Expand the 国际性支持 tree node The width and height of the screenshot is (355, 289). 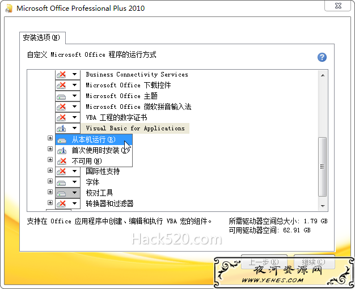(50, 170)
